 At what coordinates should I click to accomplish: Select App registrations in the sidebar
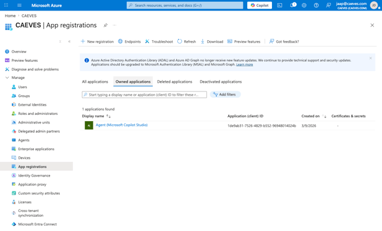pos(36,167)
